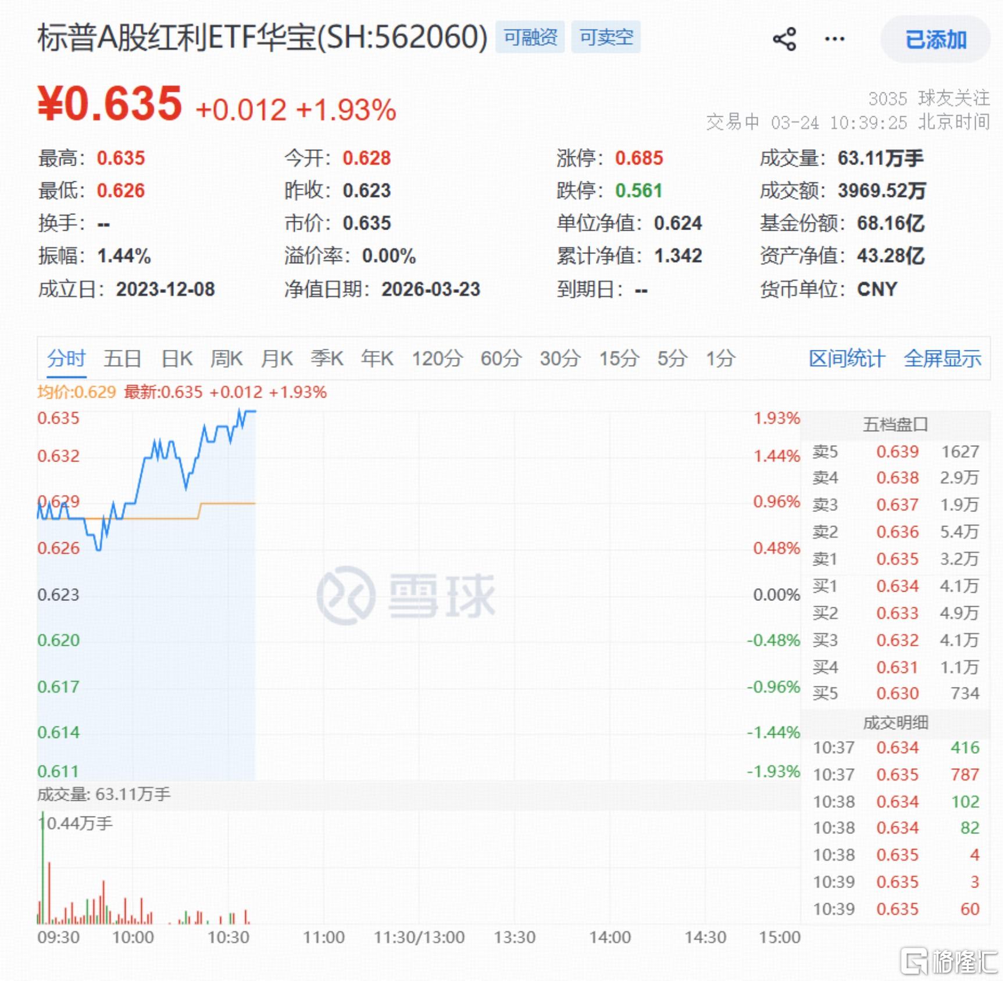1003x981 pixels.
Task: Click the 标普A股红利ETF华宝 fund title
Action: click(262, 37)
